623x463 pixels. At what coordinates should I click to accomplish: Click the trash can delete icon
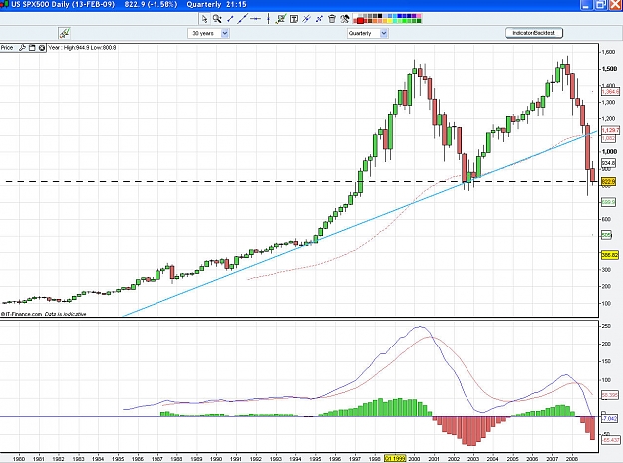point(332,19)
